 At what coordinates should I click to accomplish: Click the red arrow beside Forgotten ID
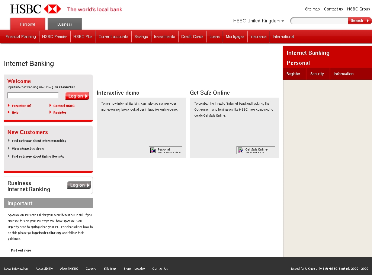tap(9, 105)
